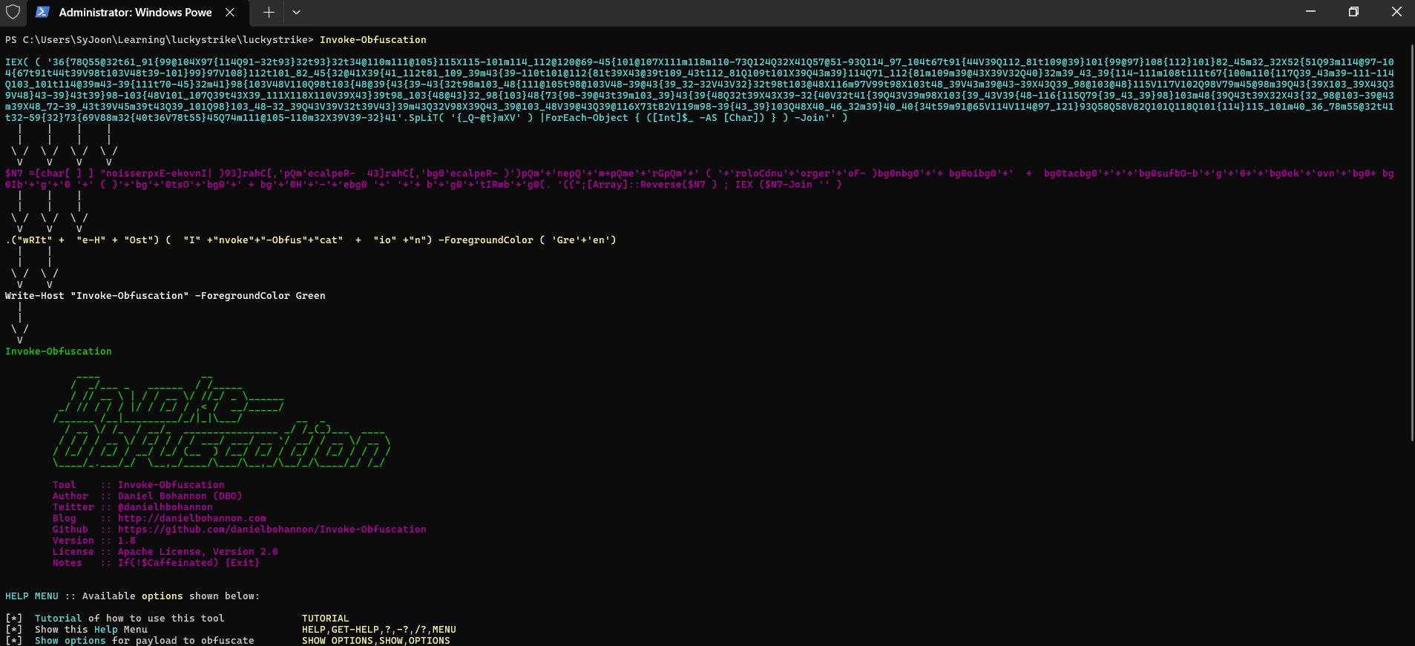Image resolution: width=1415 pixels, height=646 pixels.
Task: Click the HELP MENU heading text
Action: tap(32, 596)
